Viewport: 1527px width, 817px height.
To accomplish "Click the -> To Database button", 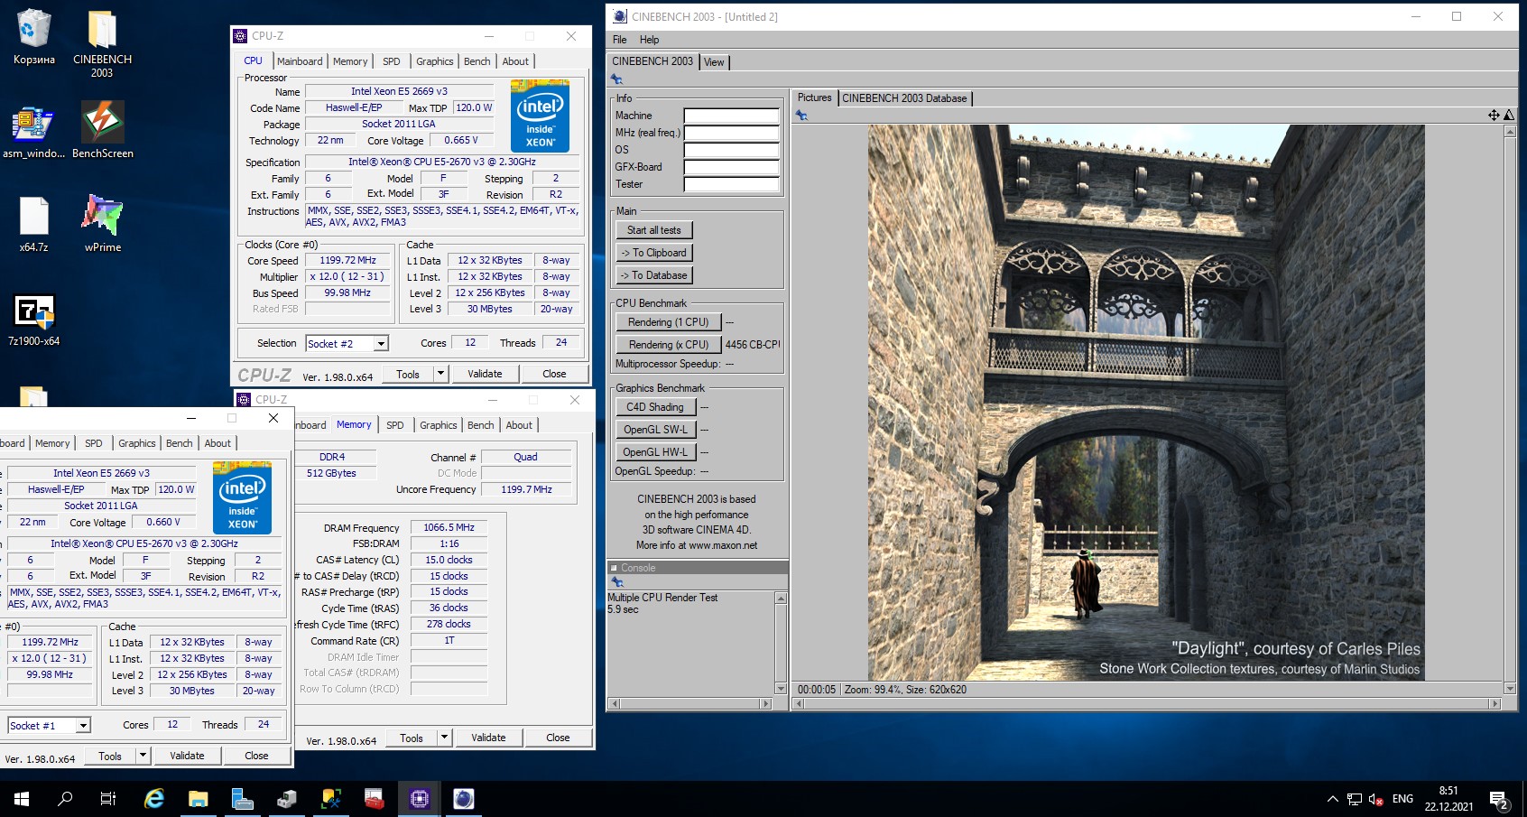I will (x=654, y=275).
